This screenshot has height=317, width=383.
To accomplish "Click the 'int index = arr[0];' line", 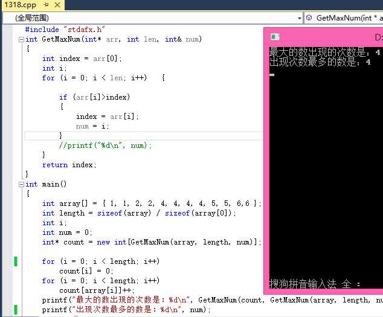I will click(x=82, y=59).
